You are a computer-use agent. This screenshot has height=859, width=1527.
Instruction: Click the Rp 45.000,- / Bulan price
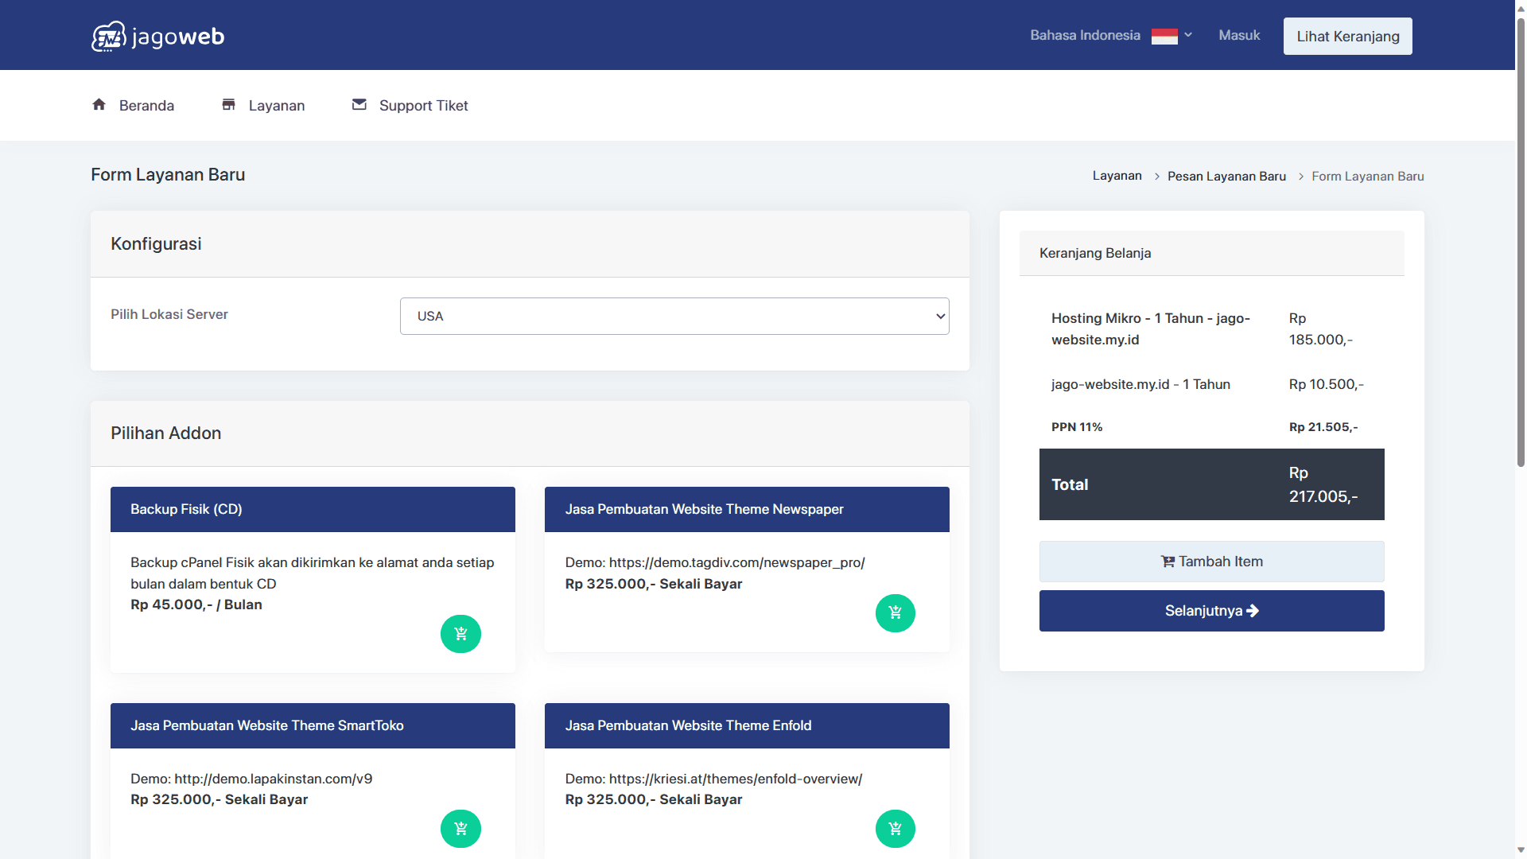(196, 604)
